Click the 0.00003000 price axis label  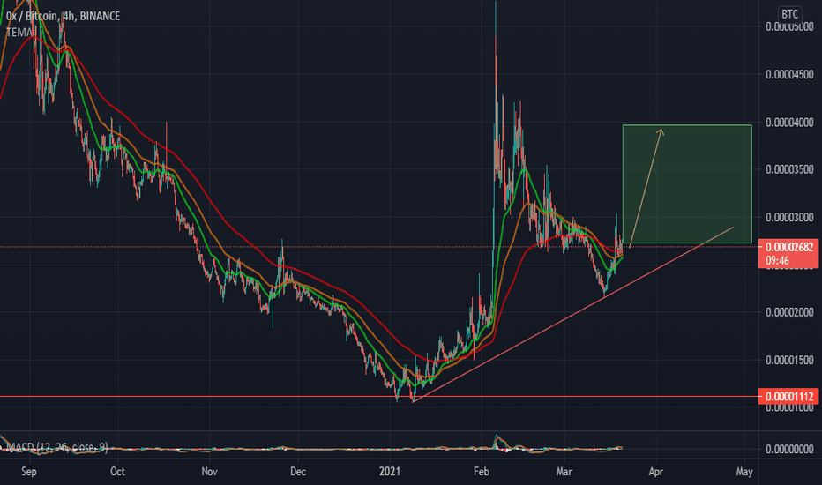click(x=789, y=217)
